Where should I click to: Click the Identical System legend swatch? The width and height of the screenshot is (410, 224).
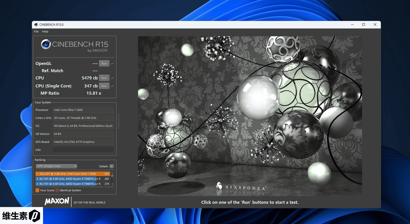(x=57, y=190)
